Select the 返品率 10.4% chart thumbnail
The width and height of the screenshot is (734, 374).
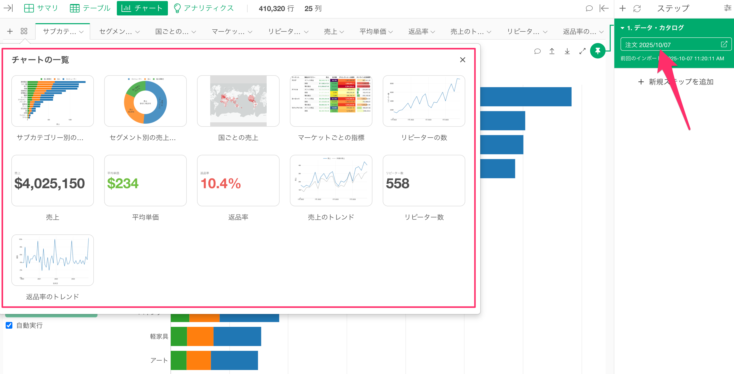(x=238, y=181)
